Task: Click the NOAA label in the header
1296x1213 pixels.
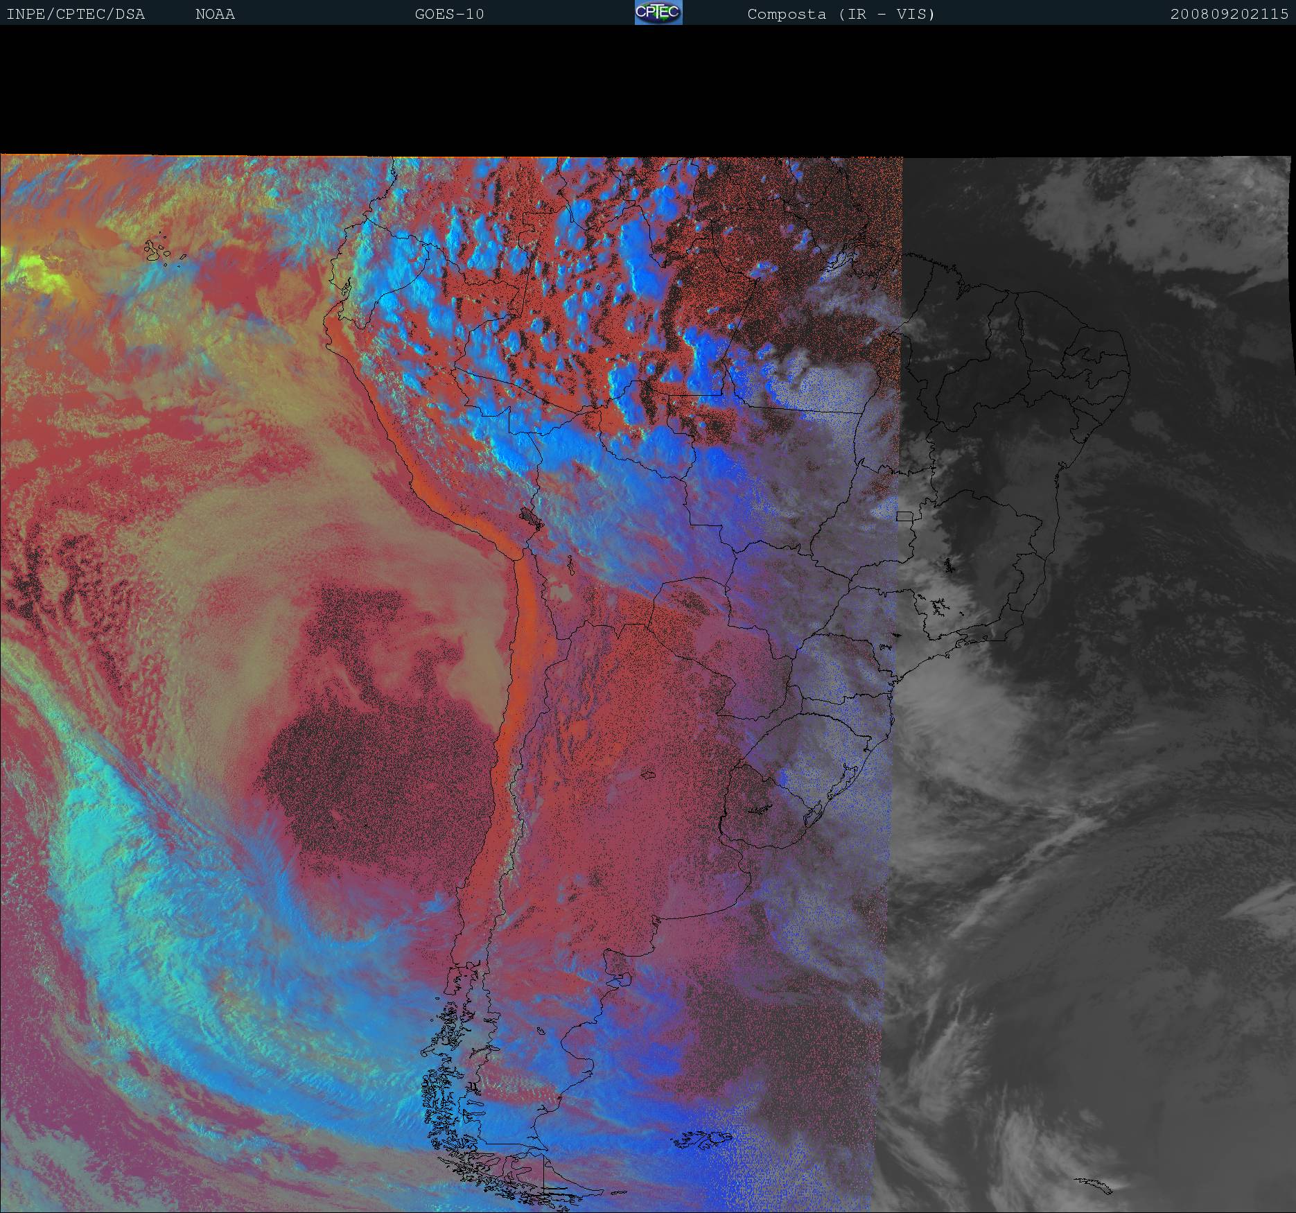Action: [216, 15]
